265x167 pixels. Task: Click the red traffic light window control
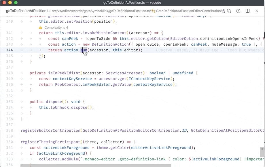tap(4, 2)
